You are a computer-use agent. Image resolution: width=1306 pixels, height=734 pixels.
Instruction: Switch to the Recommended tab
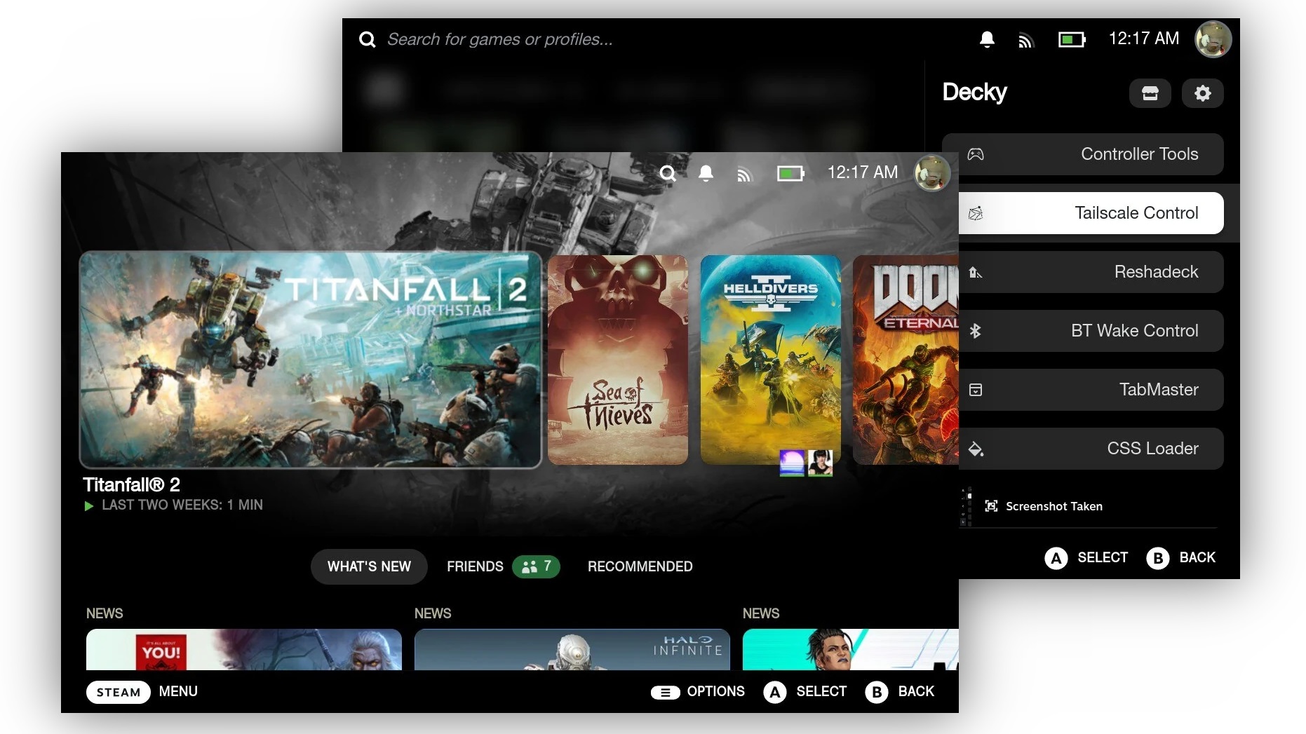click(640, 566)
